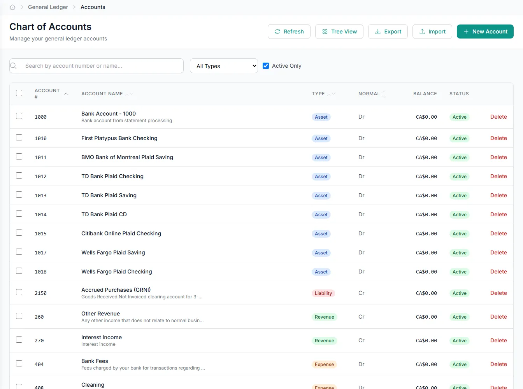The image size is (523, 389).
Task: Select all accounts with header checkbox
Action: tap(19, 93)
